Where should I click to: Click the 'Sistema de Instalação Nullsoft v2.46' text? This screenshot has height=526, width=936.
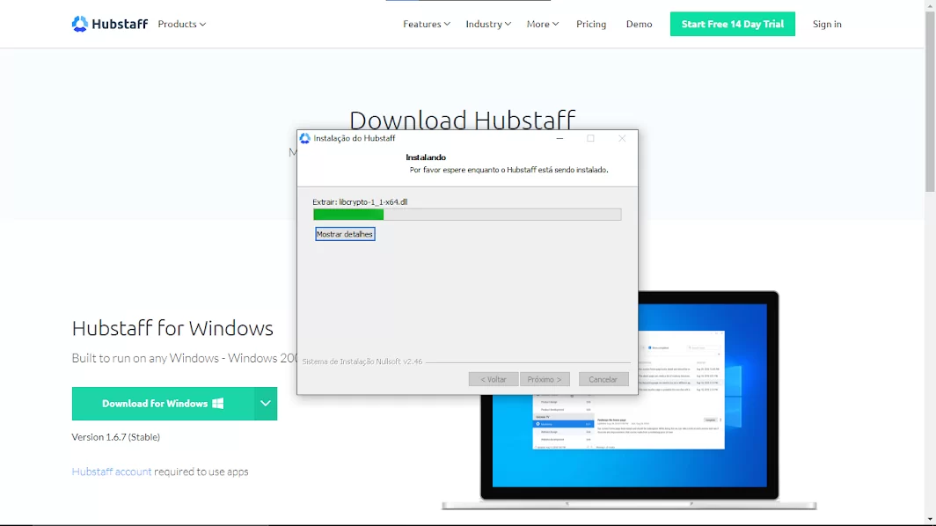[x=362, y=362]
